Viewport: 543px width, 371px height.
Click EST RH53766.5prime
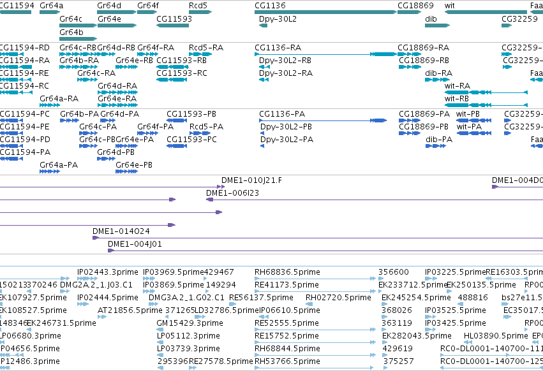pos(314,368)
